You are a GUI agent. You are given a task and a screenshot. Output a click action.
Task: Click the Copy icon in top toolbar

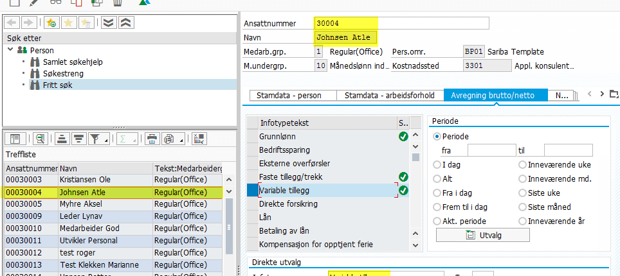tap(77, 3)
